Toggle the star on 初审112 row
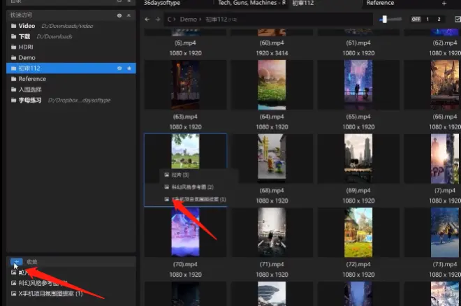 [x=129, y=68]
